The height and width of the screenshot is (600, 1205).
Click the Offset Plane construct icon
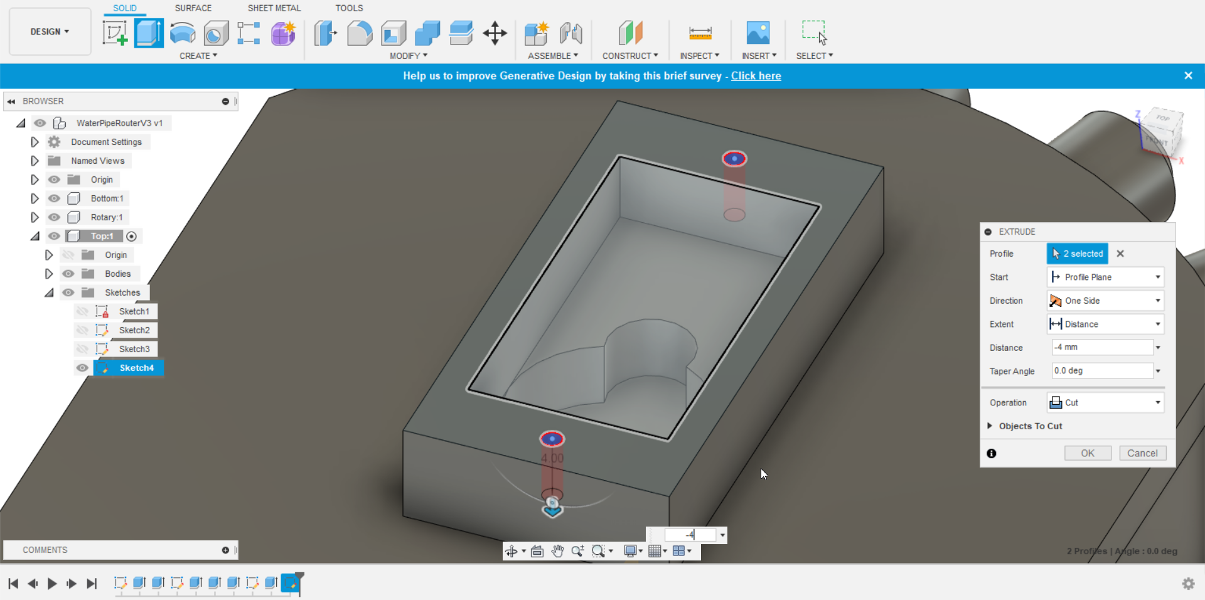click(631, 33)
